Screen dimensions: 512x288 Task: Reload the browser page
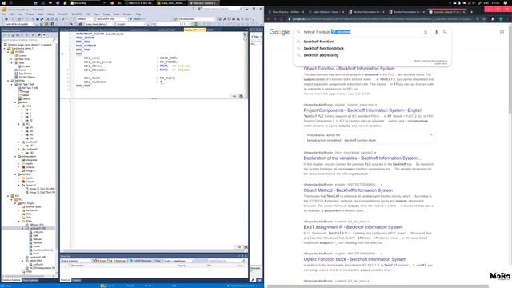click(281, 19)
